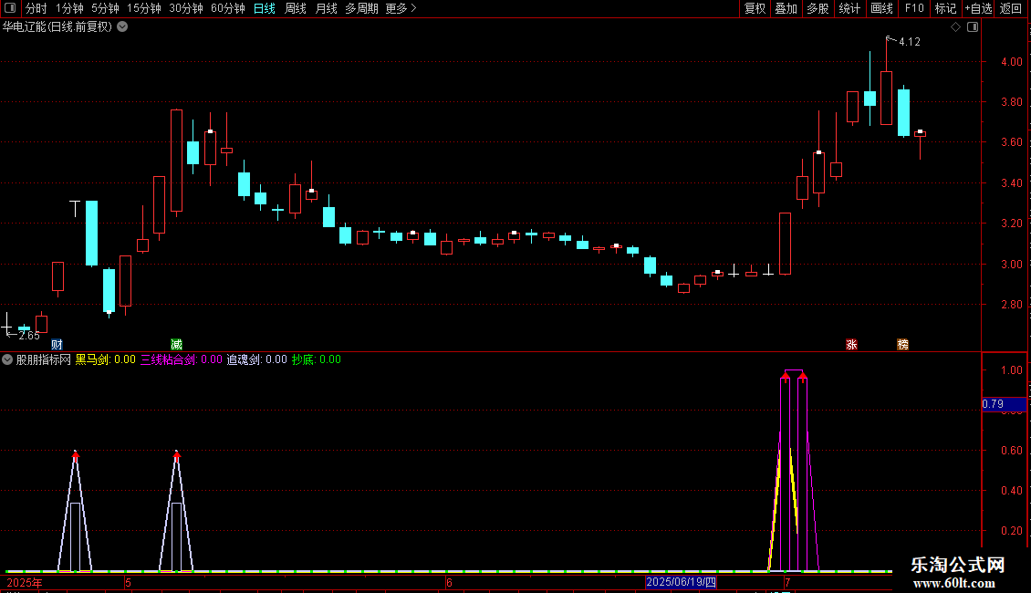This screenshot has height=593, width=1031.
Task: Select the 15分钟 period
Action: click(x=144, y=8)
